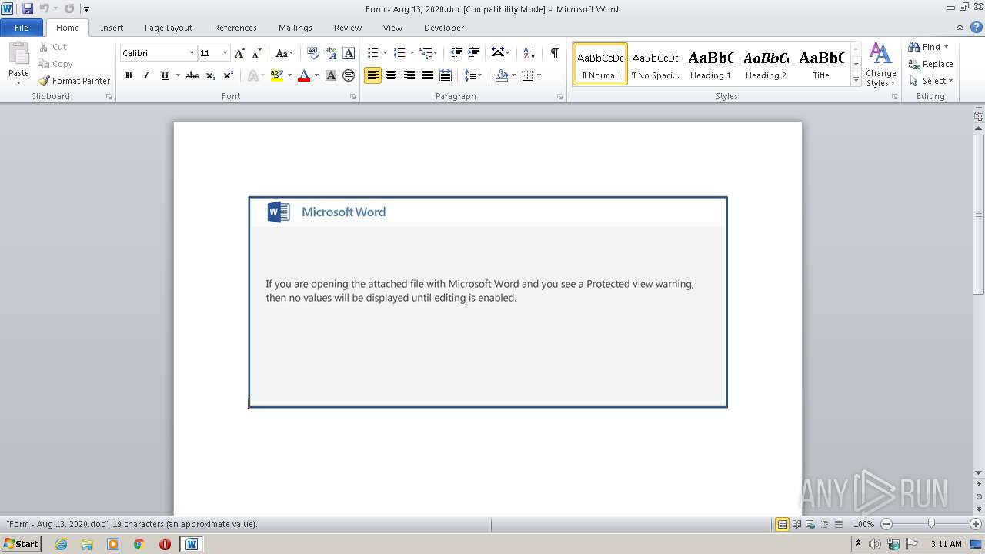
Task: Click the 100% zoom level indicator
Action: coord(863,524)
